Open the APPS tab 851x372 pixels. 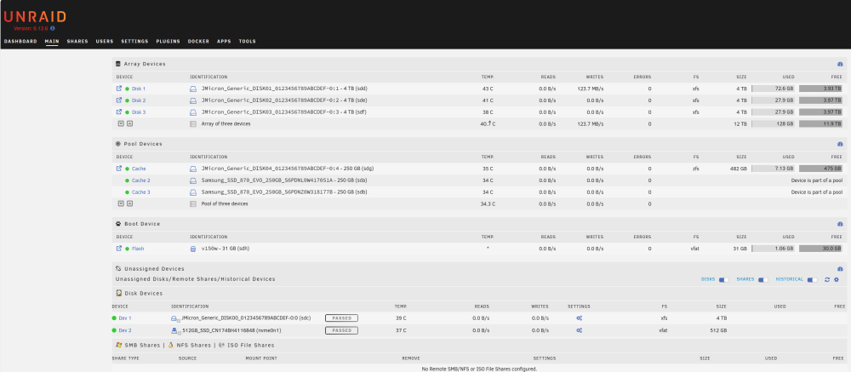tap(224, 41)
